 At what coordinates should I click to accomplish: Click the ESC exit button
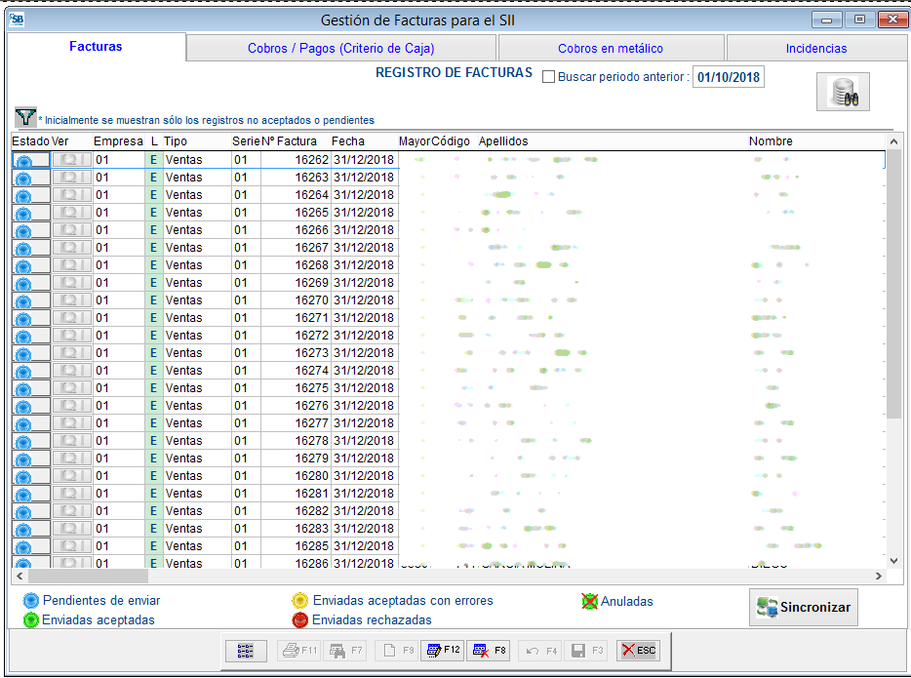(x=638, y=650)
